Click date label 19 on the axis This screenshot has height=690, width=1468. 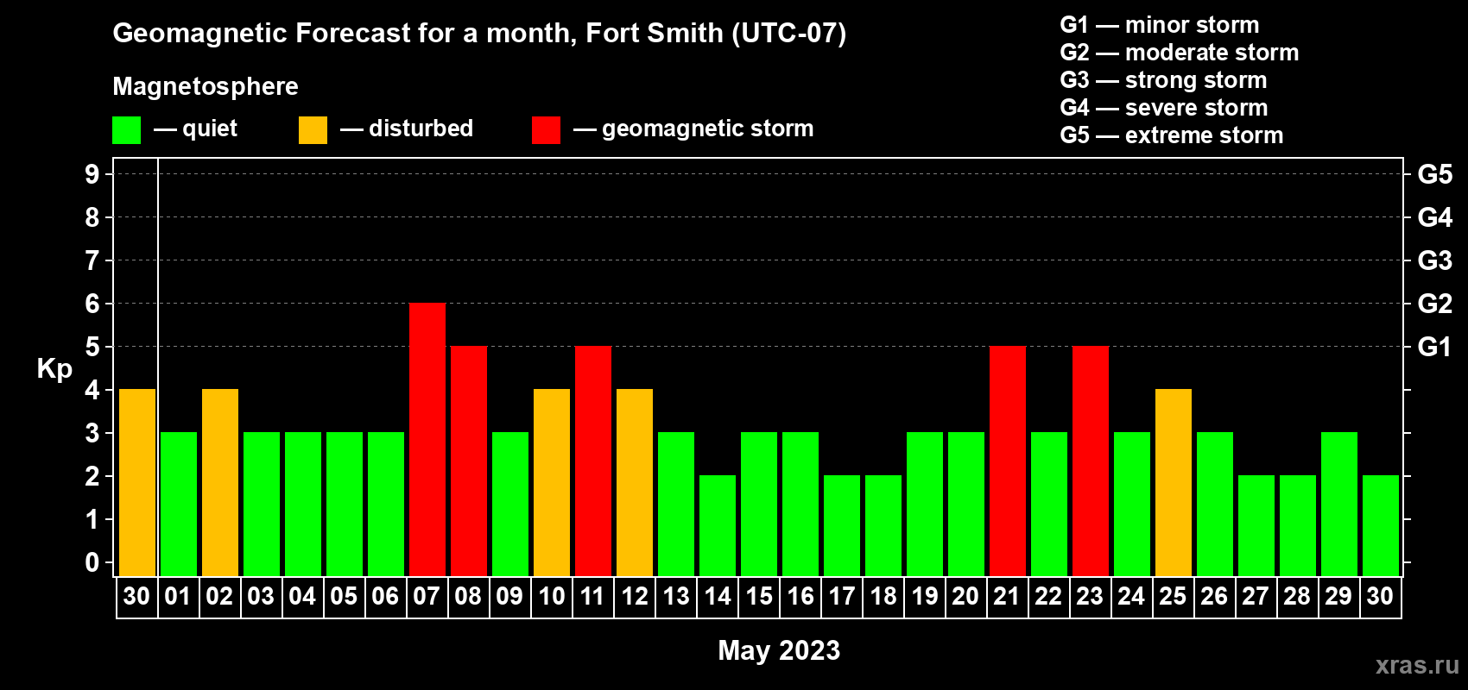(925, 597)
